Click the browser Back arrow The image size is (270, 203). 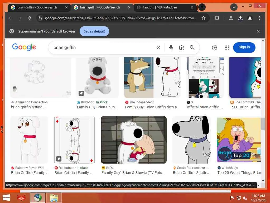(x=11, y=18)
